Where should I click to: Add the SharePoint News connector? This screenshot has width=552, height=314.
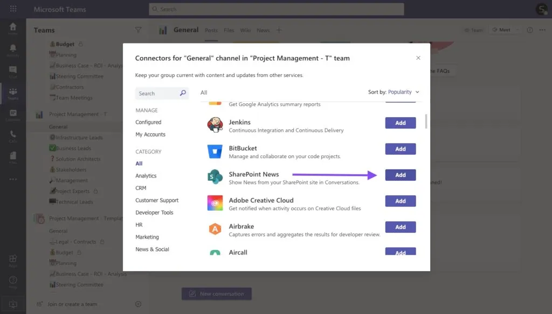click(401, 175)
